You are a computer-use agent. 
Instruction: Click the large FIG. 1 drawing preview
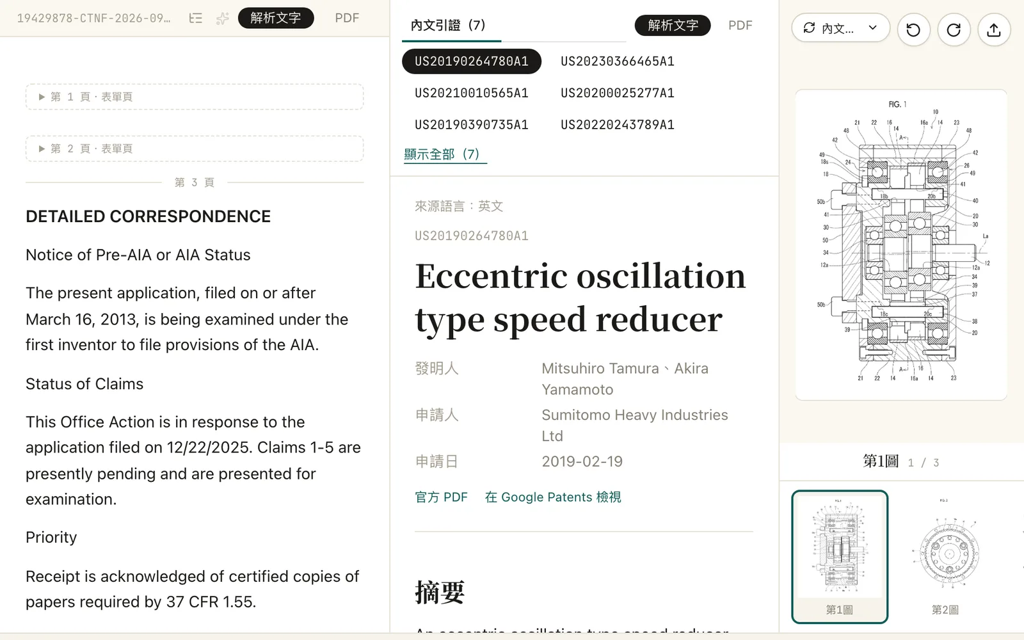tap(901, 244)
